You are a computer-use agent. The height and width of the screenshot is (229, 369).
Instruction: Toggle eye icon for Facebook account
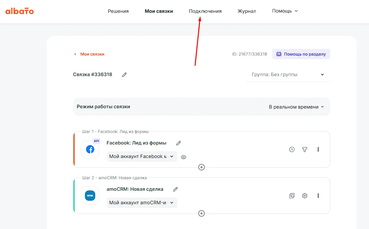click(x=183, y=157)
